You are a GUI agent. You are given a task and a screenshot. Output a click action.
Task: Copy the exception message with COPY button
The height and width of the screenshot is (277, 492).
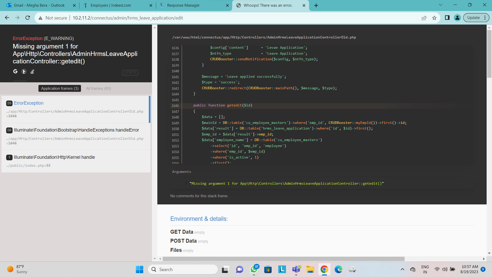pyautogui.click(x=130, y=73)
